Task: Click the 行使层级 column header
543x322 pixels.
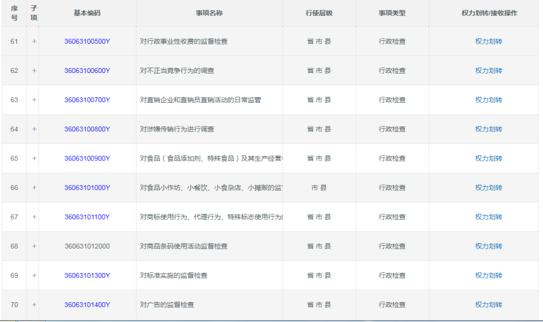Action: coord(319,13)
